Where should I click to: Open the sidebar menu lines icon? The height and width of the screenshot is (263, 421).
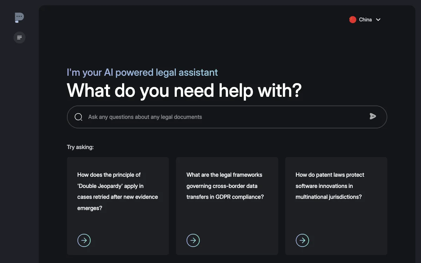click(x=19, y=38)
